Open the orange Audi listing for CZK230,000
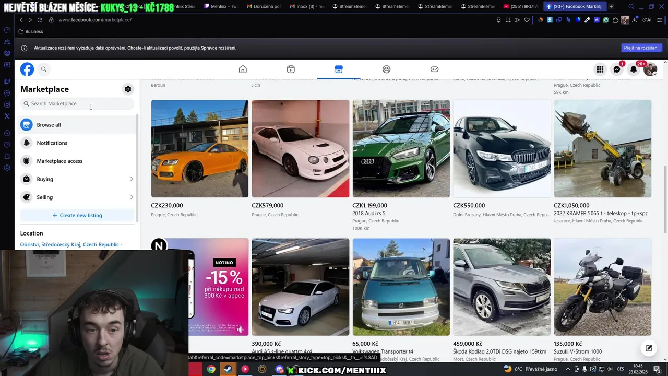Viewport: 668px width, 376px height. (200, 149)
